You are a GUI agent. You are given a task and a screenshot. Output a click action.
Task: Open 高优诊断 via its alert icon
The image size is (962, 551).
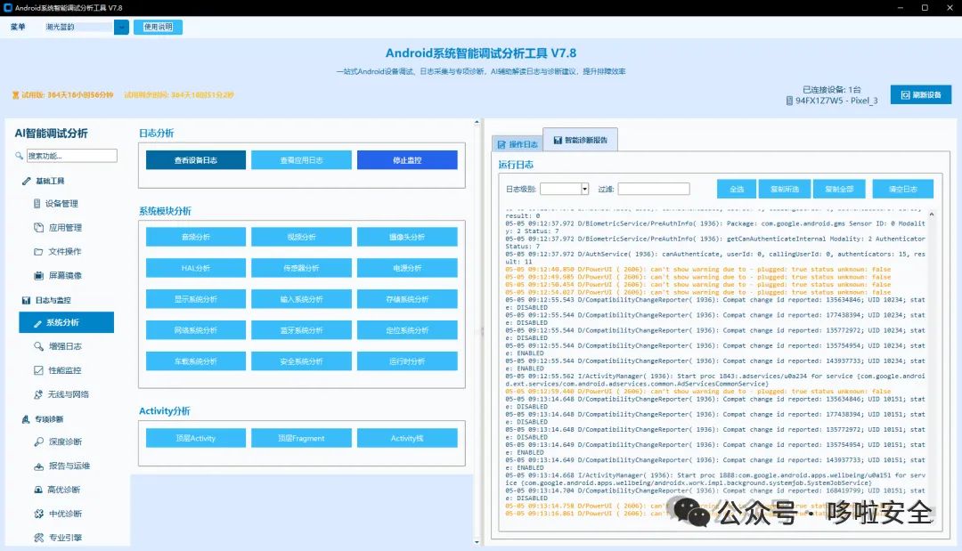(38, 490)
